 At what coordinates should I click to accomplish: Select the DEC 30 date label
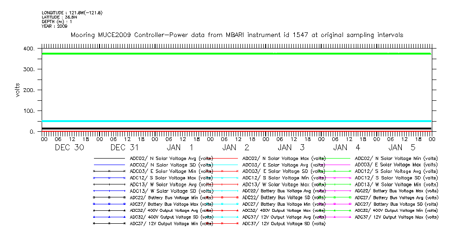69,147
